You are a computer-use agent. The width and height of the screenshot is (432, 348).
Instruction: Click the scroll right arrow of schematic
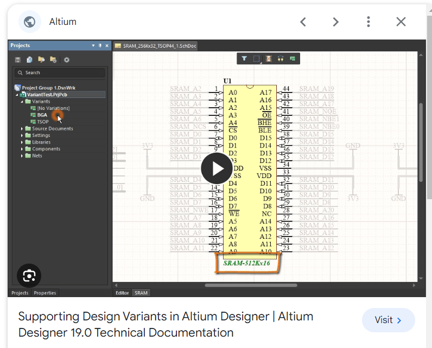414,285
